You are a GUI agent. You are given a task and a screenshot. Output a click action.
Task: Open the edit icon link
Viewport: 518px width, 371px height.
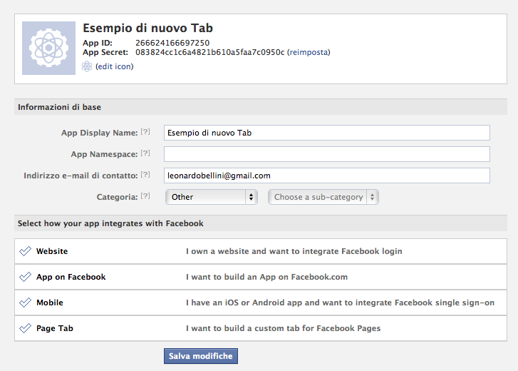pyautogui.click(x=114, y=66)
